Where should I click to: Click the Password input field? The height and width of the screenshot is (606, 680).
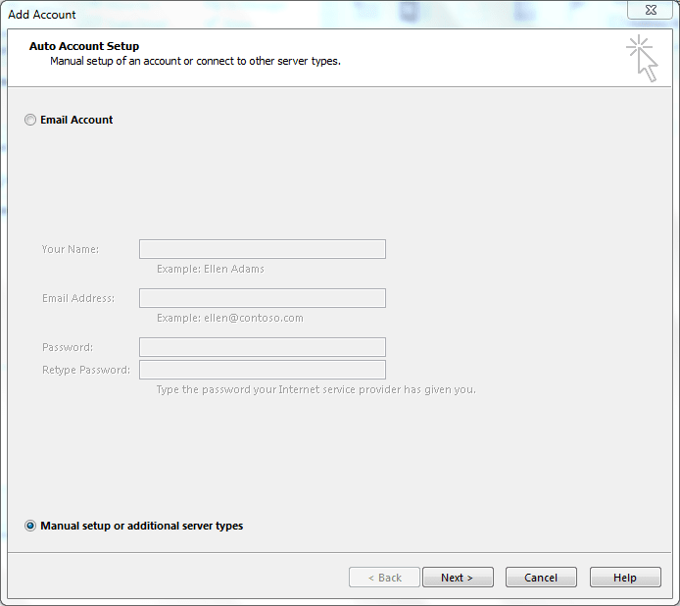pos(263,347)
